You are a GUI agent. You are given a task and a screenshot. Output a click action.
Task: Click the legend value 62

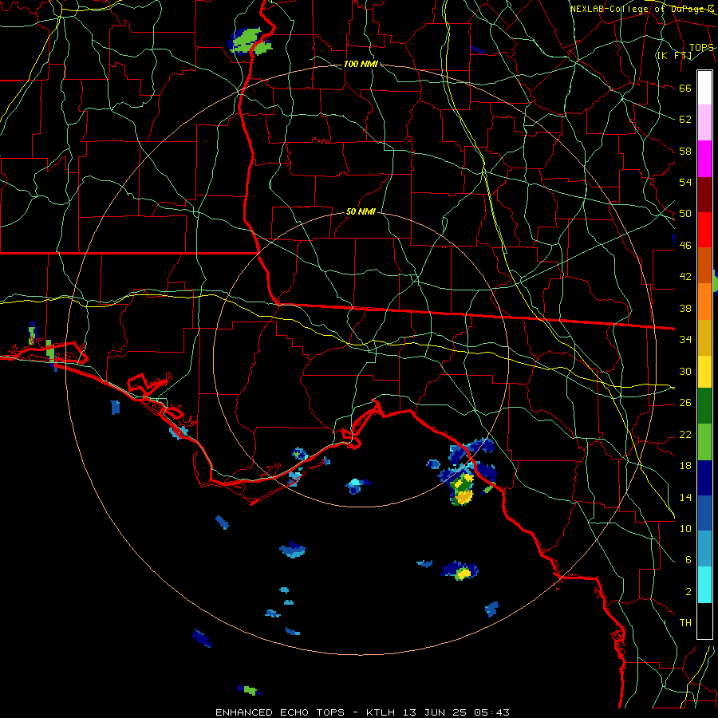tap(685, 119)
